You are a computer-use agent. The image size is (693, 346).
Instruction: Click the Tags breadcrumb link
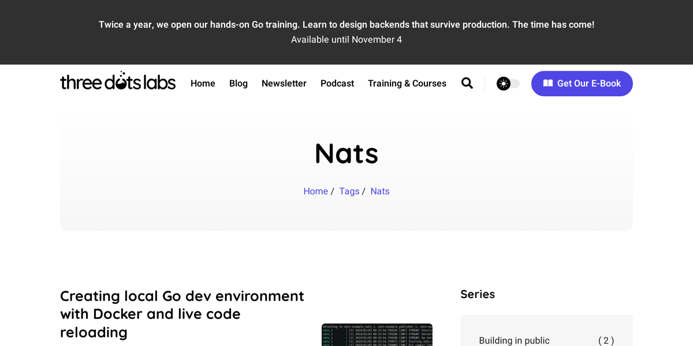pos(349,191)
